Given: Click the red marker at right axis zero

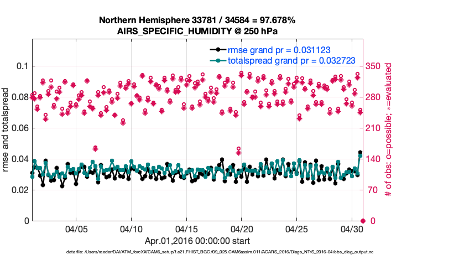Looking at the screenshot, I should pyautogui.click(x=363, y=221).
